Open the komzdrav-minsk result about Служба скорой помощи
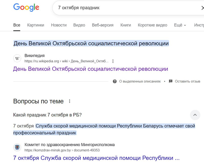 click(96, 158)
